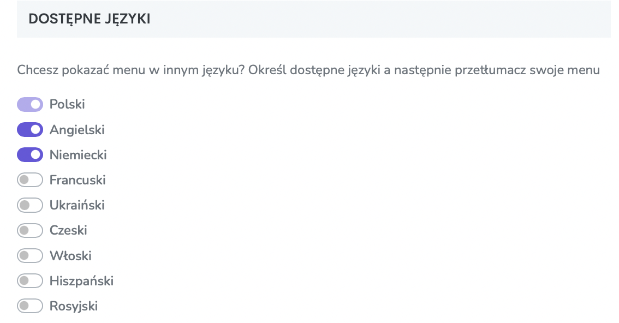Select the Włoski text label
The width and height of the screenshot is (619, 323).
pyautogui.click(x=70, y=256)
